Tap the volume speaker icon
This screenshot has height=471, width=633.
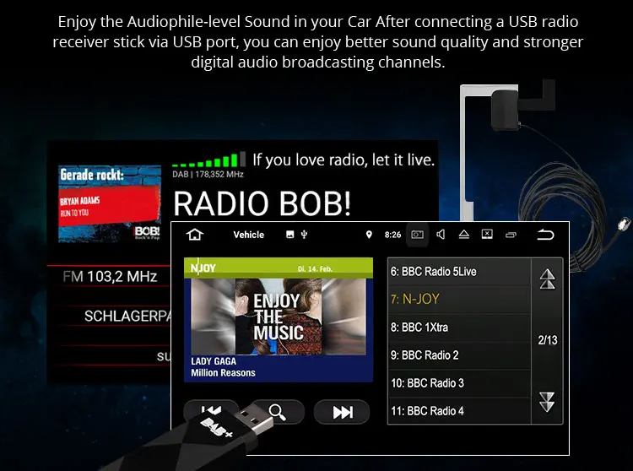(x=441, y=235)
